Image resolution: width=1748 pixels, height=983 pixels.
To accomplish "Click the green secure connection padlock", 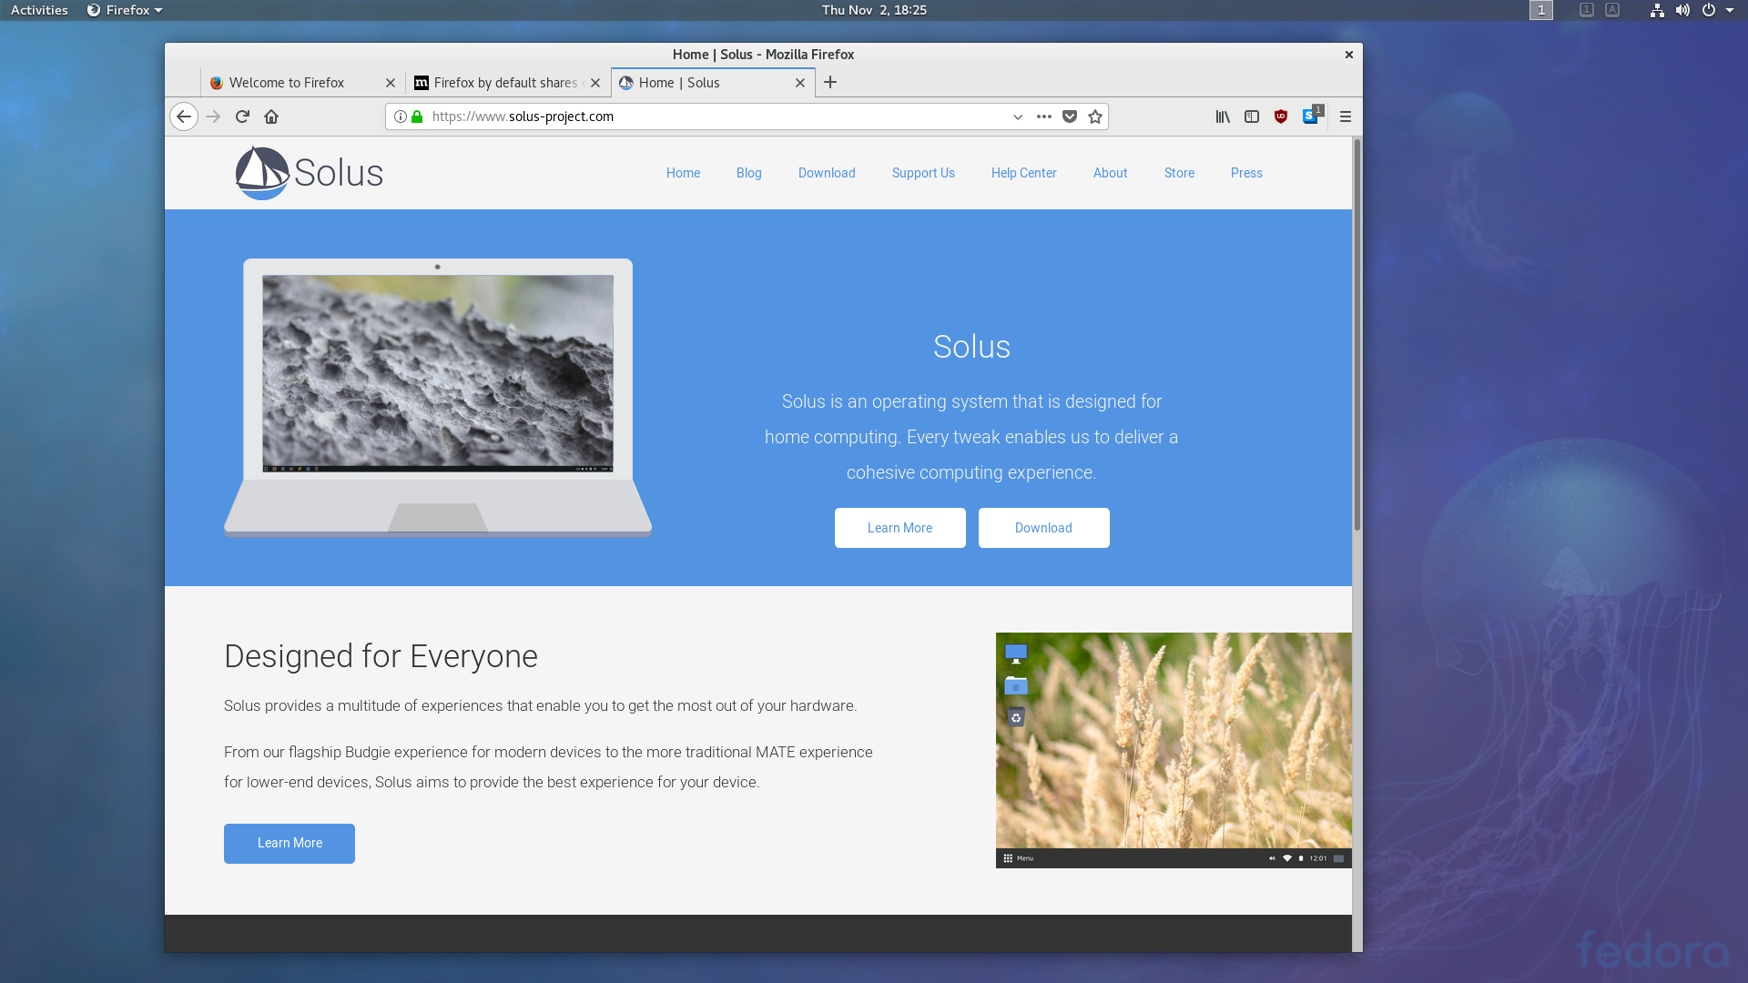I will coord(417,117).
